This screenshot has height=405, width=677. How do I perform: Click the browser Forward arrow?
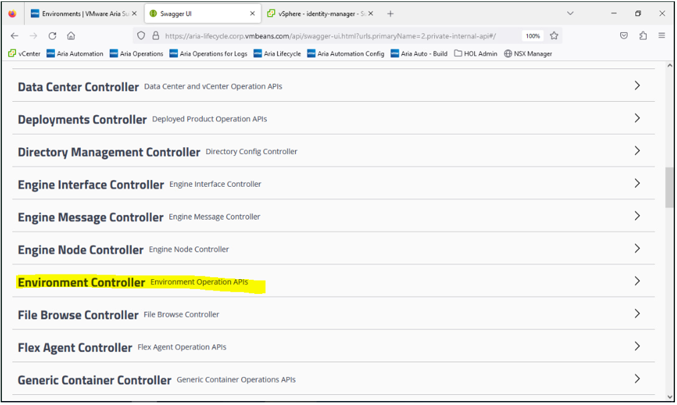[33, 36]
